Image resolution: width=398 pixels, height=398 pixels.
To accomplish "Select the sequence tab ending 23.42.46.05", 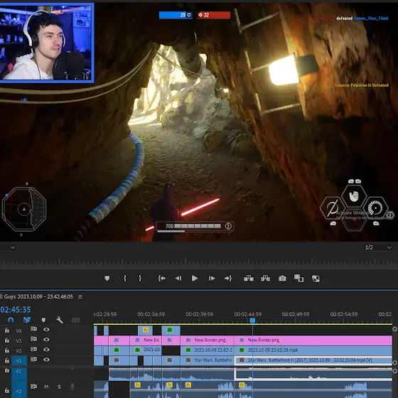I will [x=36, y=296].
